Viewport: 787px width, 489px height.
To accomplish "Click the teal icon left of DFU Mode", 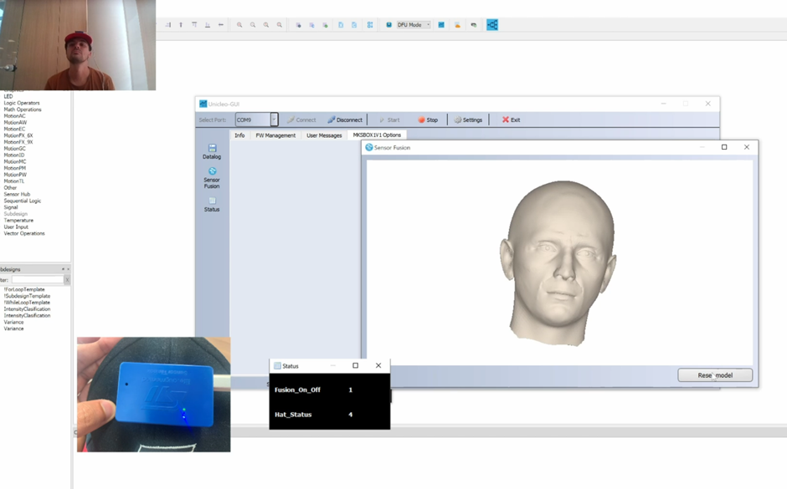I will pyautogui.click(x=388, y=24).
